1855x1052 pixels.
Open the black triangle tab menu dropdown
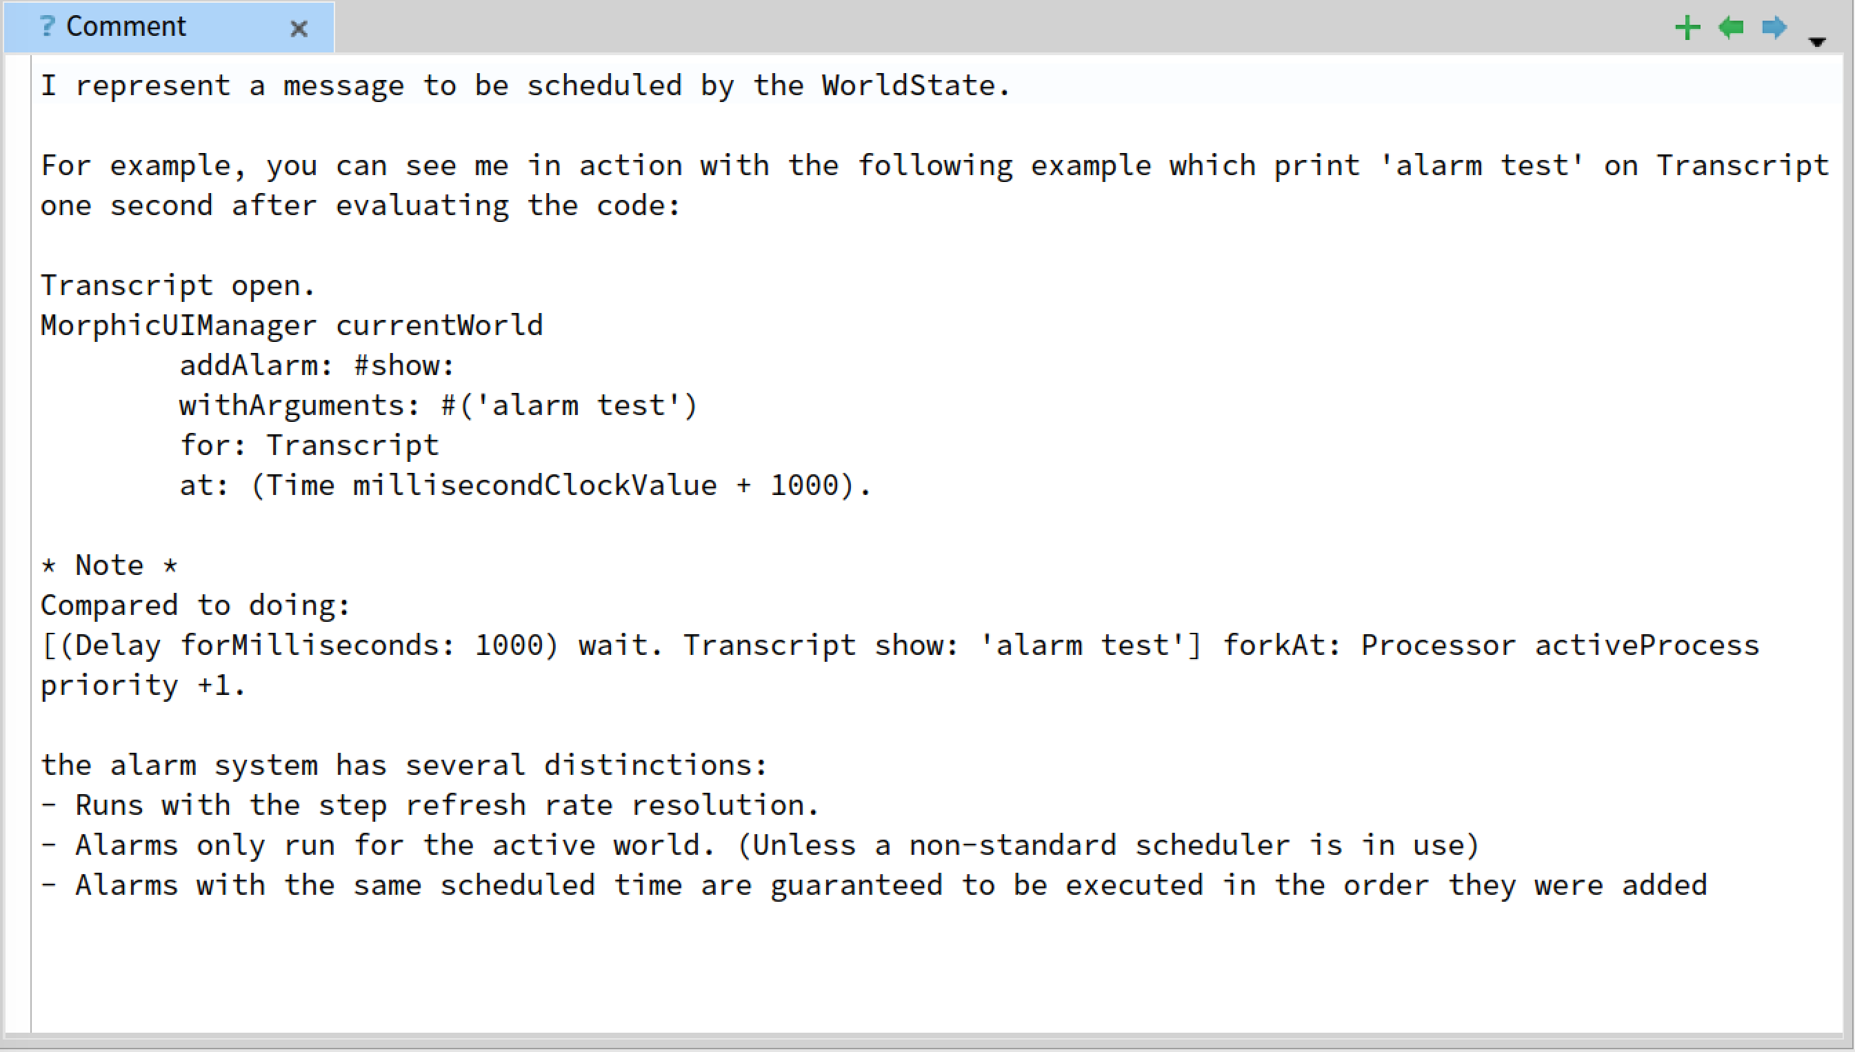point(1816,42)
